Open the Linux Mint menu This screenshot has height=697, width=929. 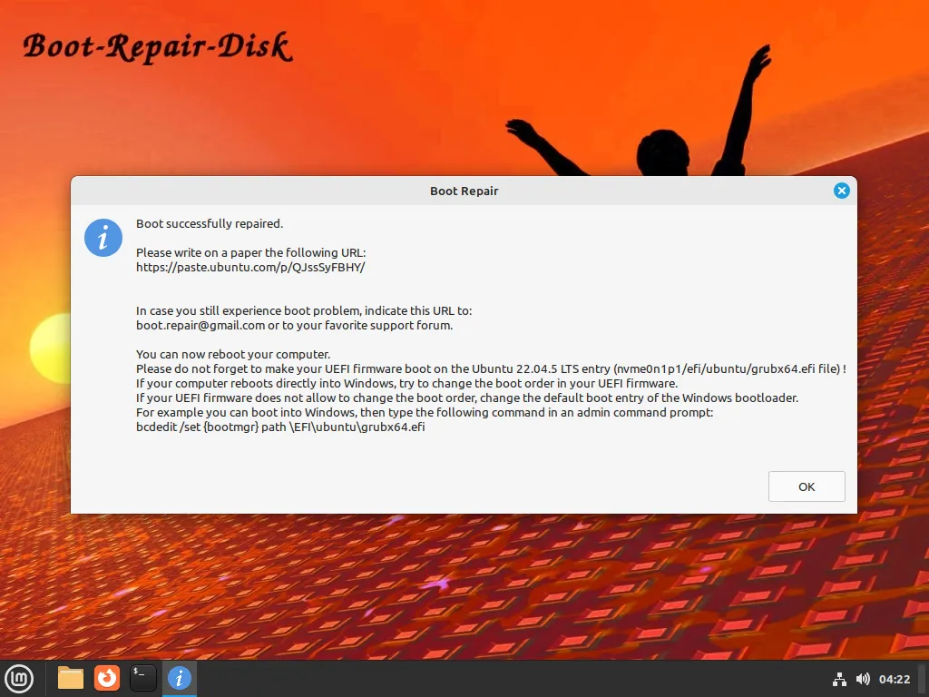click(19, 678)
